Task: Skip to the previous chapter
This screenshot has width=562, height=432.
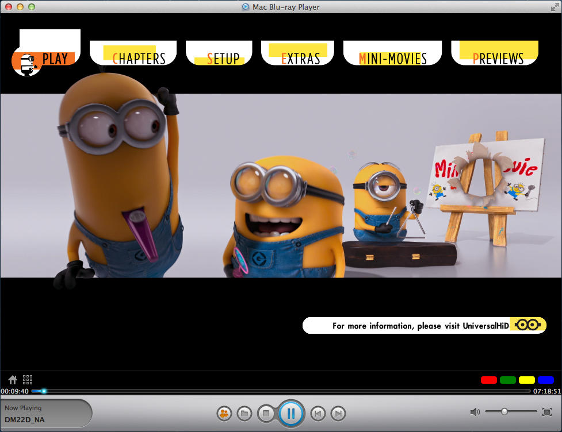Action: [x=318, y=412]
